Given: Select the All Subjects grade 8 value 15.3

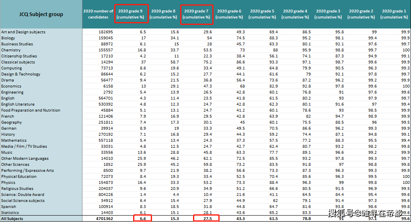Looking at the screenshot, I should (175, 219).
